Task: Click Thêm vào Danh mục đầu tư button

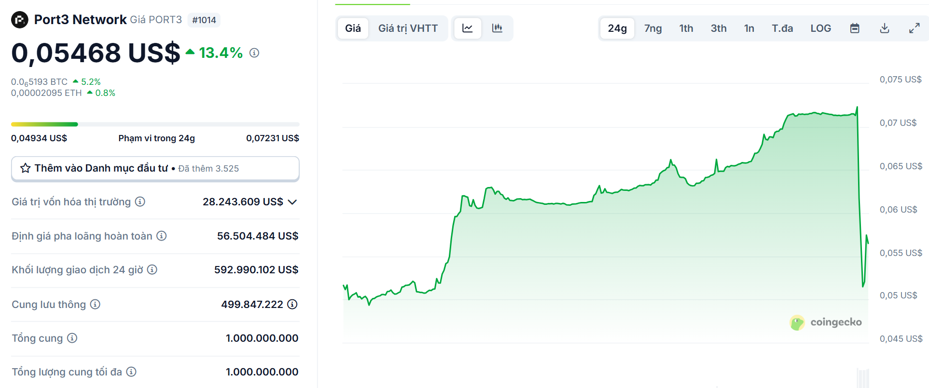Action: click(155, 169)
